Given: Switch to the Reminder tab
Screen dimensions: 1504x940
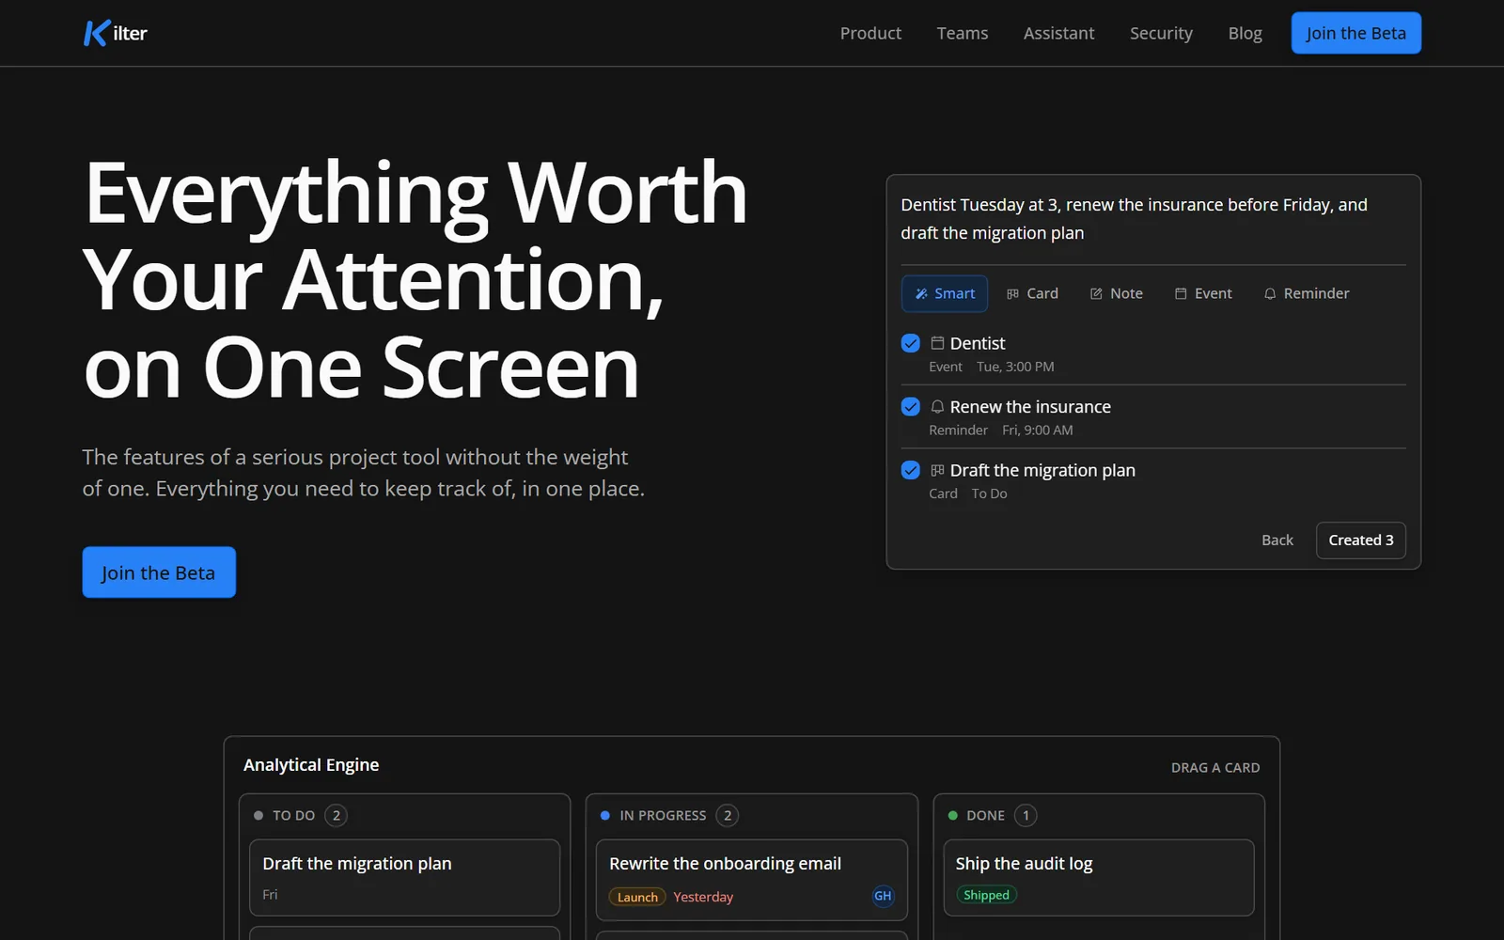Looking at the screenshot, I should [x=1307, y=293].
